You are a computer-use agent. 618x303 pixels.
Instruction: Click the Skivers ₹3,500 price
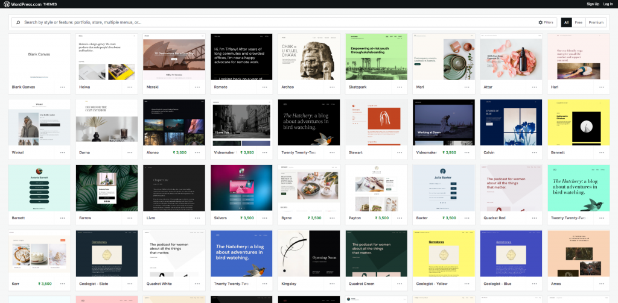(247, 218)
